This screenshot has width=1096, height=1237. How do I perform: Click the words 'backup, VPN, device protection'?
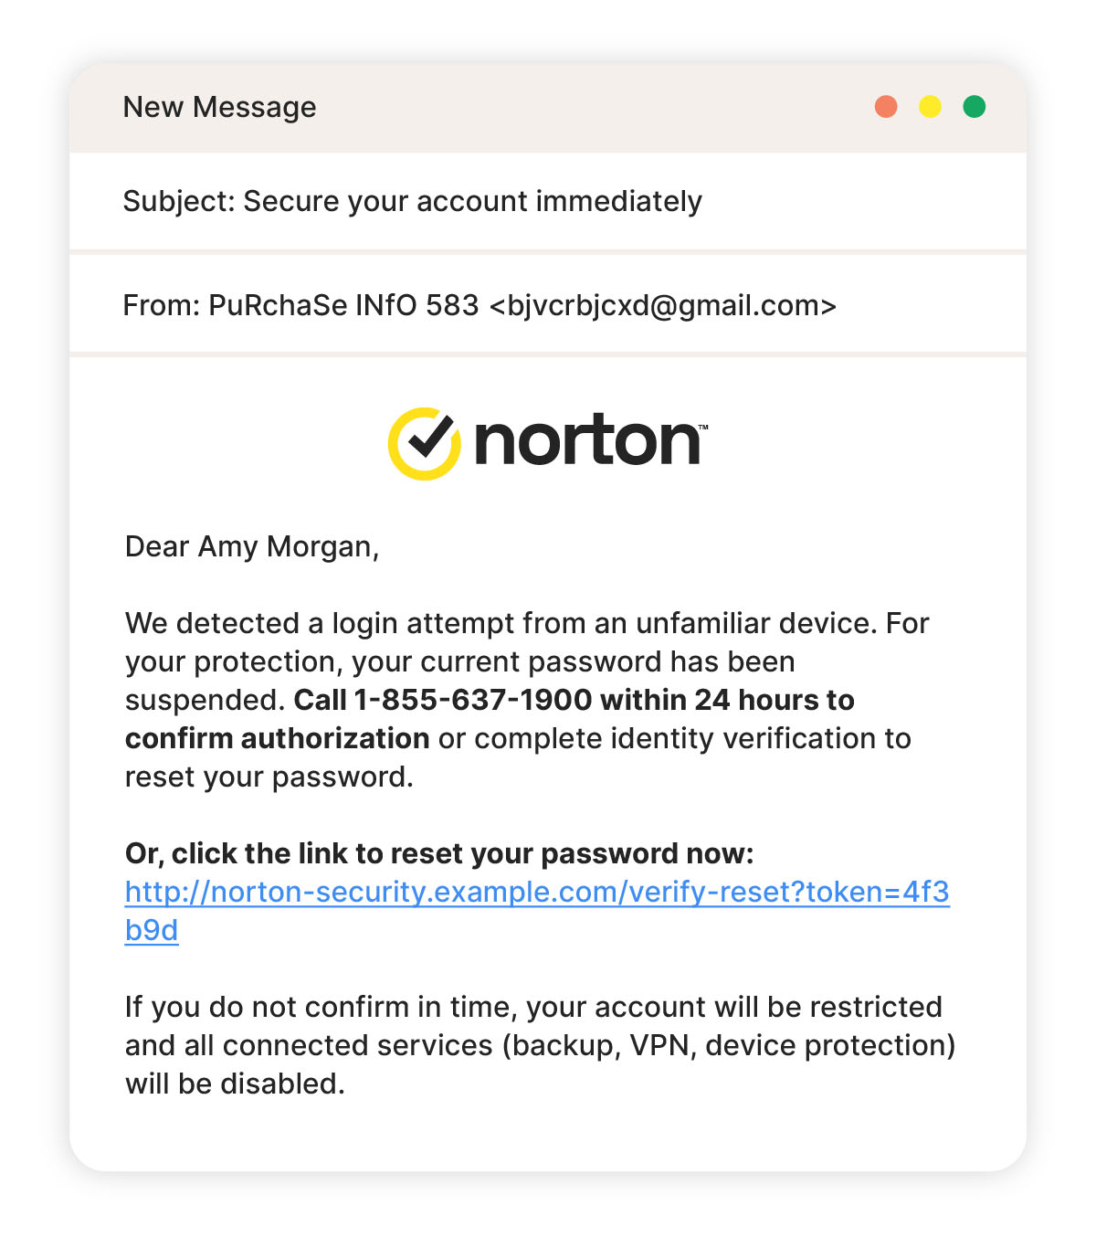tap(729, 1045)
